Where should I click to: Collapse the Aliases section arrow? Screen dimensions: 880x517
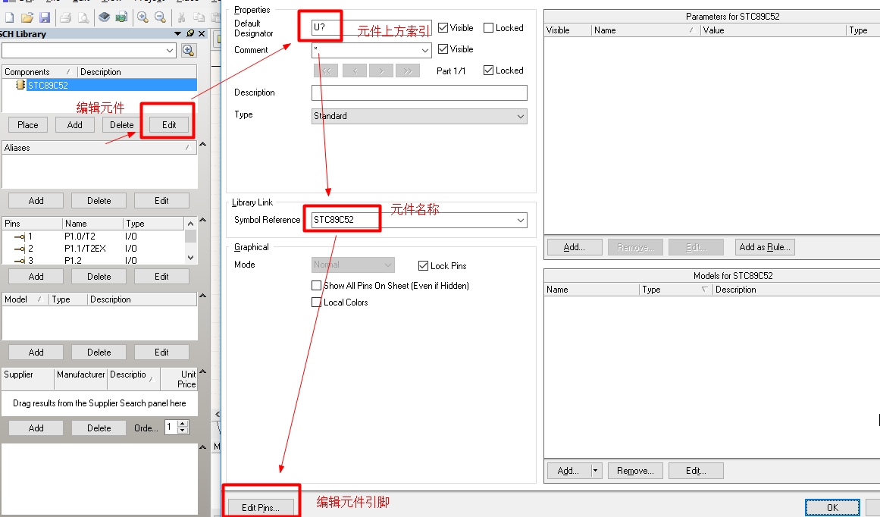coord(203,144)
